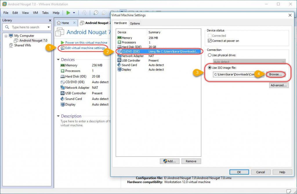Collapse the Devices section

click(59, 59)
